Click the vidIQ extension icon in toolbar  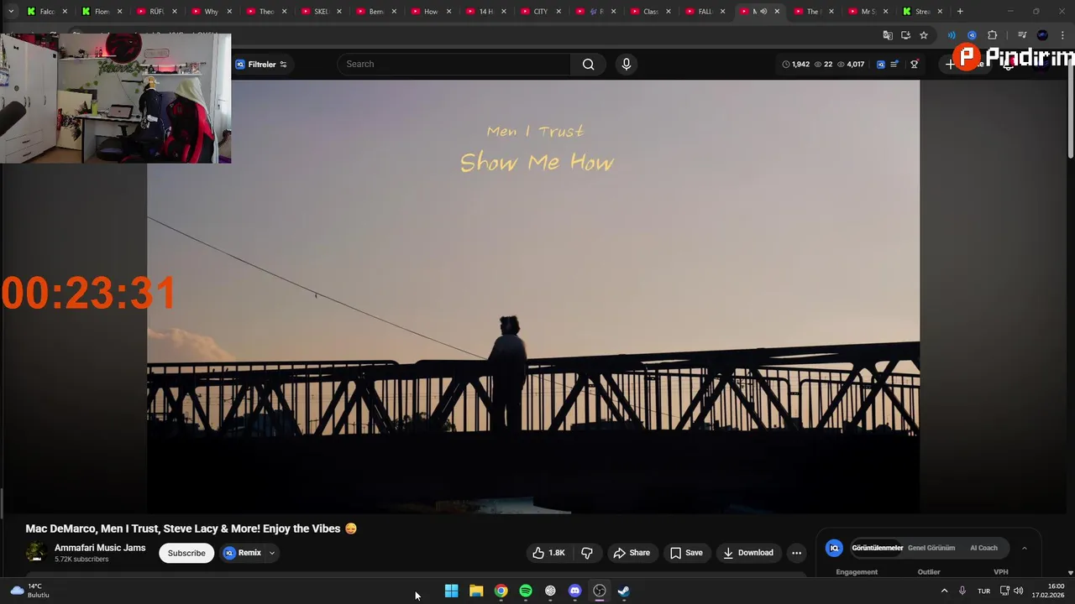click(x=972, y=35)
